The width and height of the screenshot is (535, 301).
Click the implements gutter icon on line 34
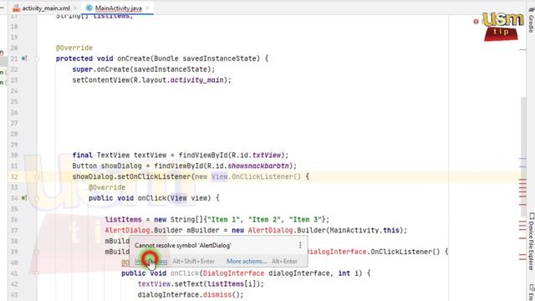pyautogui.click(x=24, y=198)
